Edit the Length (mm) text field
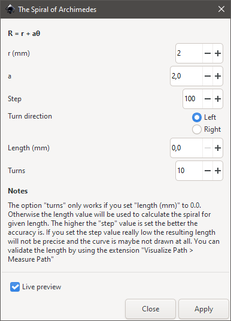 coord(186,148)
